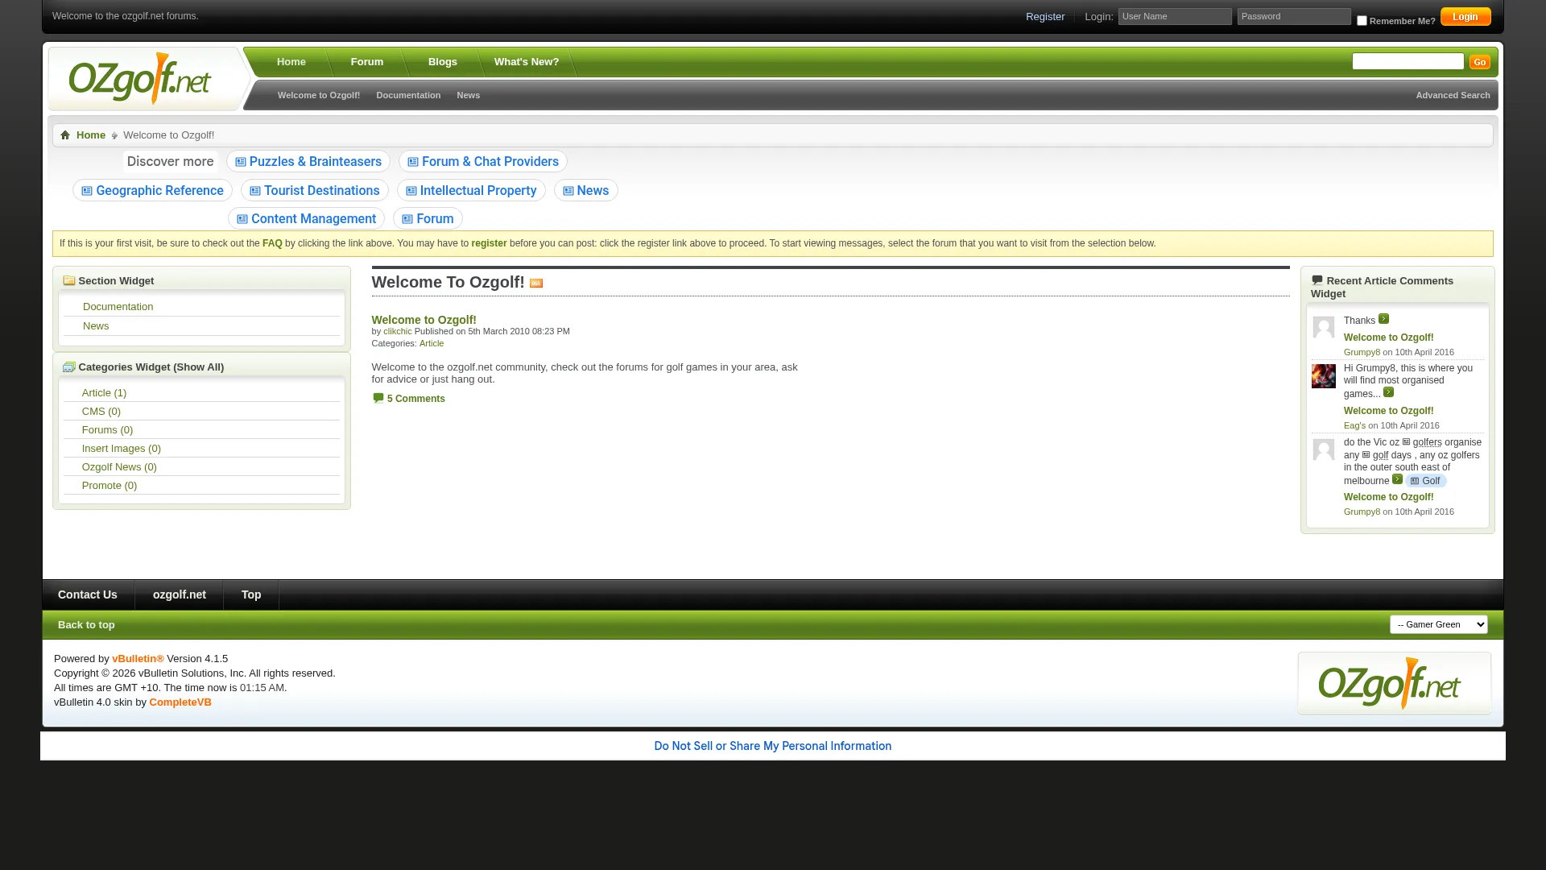1546x870 pixels.
Task: Open Intellectual Property suggestion
Action: coord(471,191)
